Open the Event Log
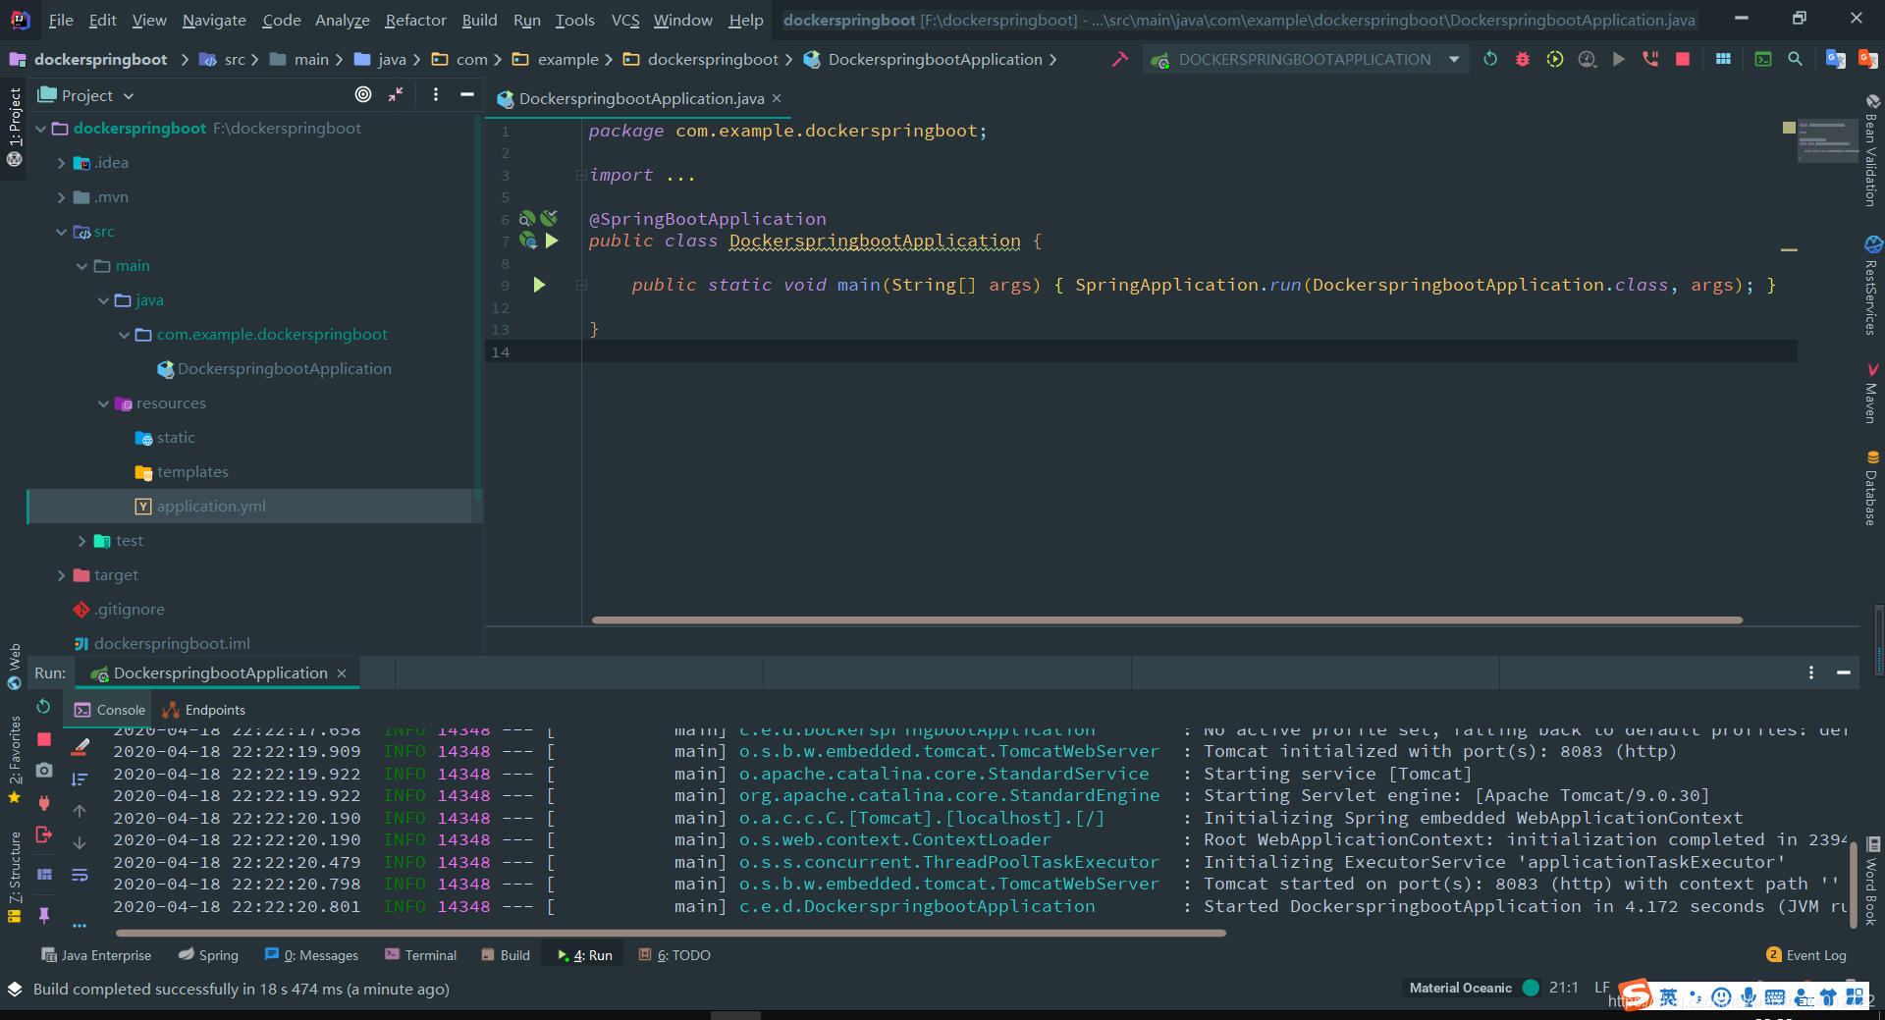 [1806, 955]
